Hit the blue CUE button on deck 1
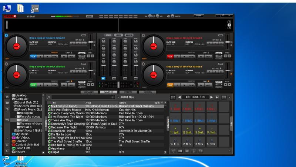 [33, 57]
